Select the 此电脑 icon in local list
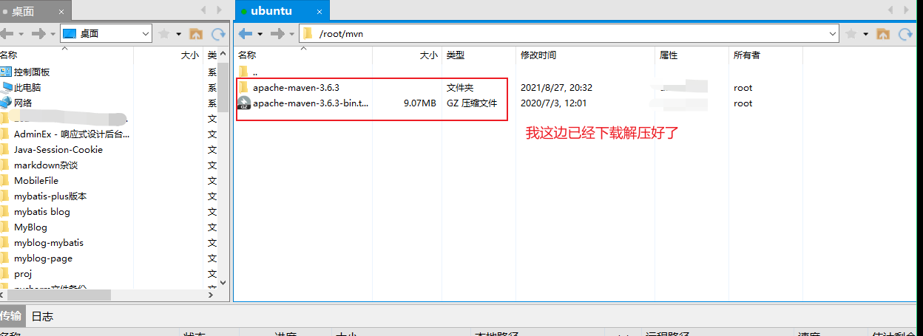The width and height of the screenshot is (923, 336). point(6,87)
